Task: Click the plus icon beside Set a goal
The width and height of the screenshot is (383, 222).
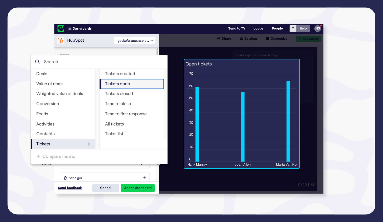Action: [145, 178]
